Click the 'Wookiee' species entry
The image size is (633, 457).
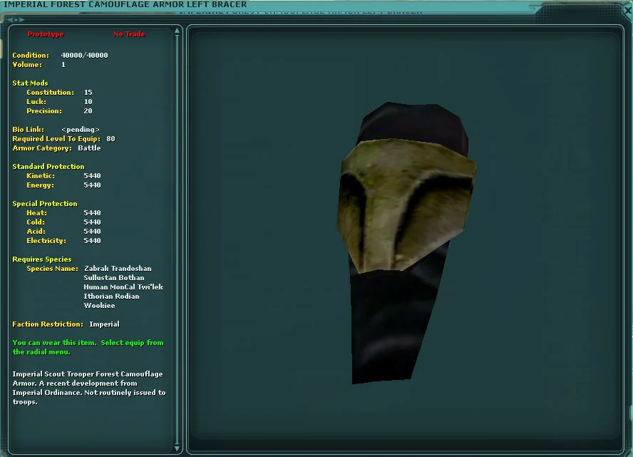coord(99,306)
